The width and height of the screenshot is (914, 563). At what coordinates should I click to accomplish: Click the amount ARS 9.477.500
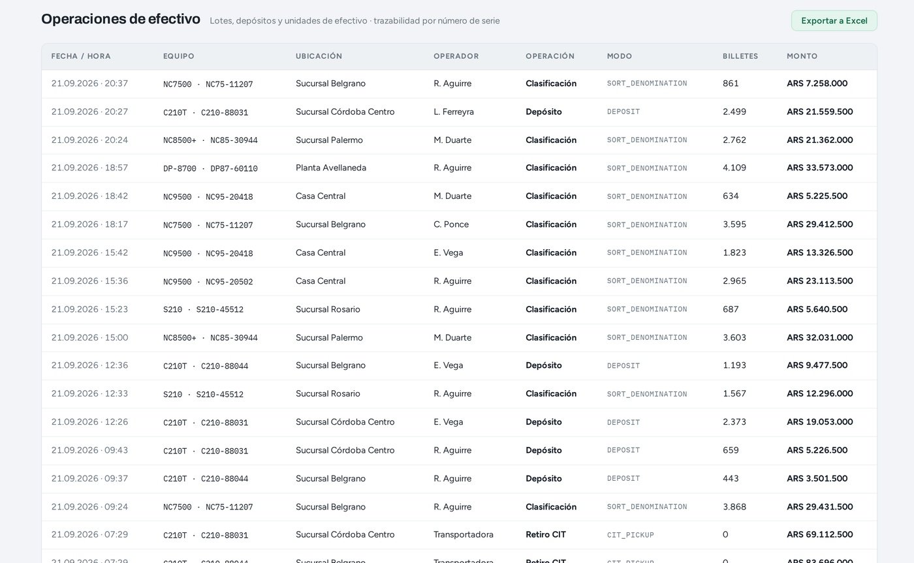coord(817,365)
